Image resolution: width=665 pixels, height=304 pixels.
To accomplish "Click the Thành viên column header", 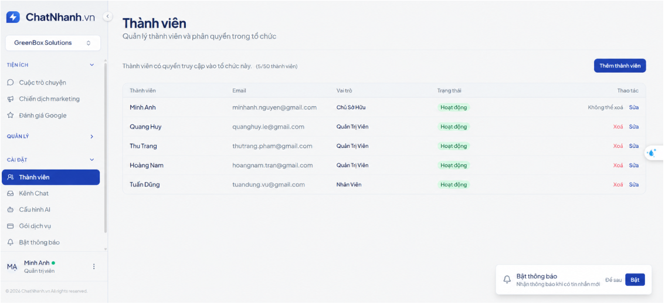I will (142, 91).
